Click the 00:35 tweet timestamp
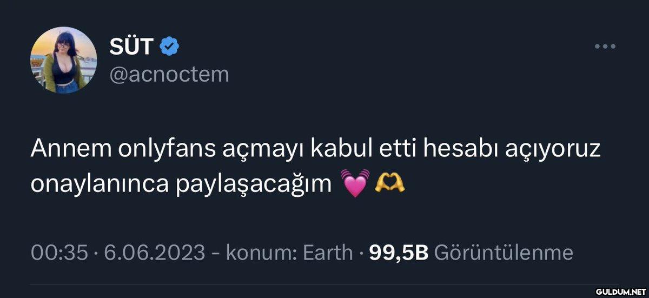The image size is (649, 298). 59,252
